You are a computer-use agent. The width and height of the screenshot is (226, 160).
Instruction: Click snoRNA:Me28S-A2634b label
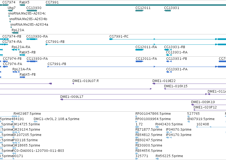click(x=28, y=19)
